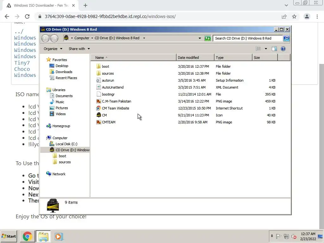Screen dimensions: 324x243
Task: Open Chrome tab search dropdown
Action: point(286,5)
